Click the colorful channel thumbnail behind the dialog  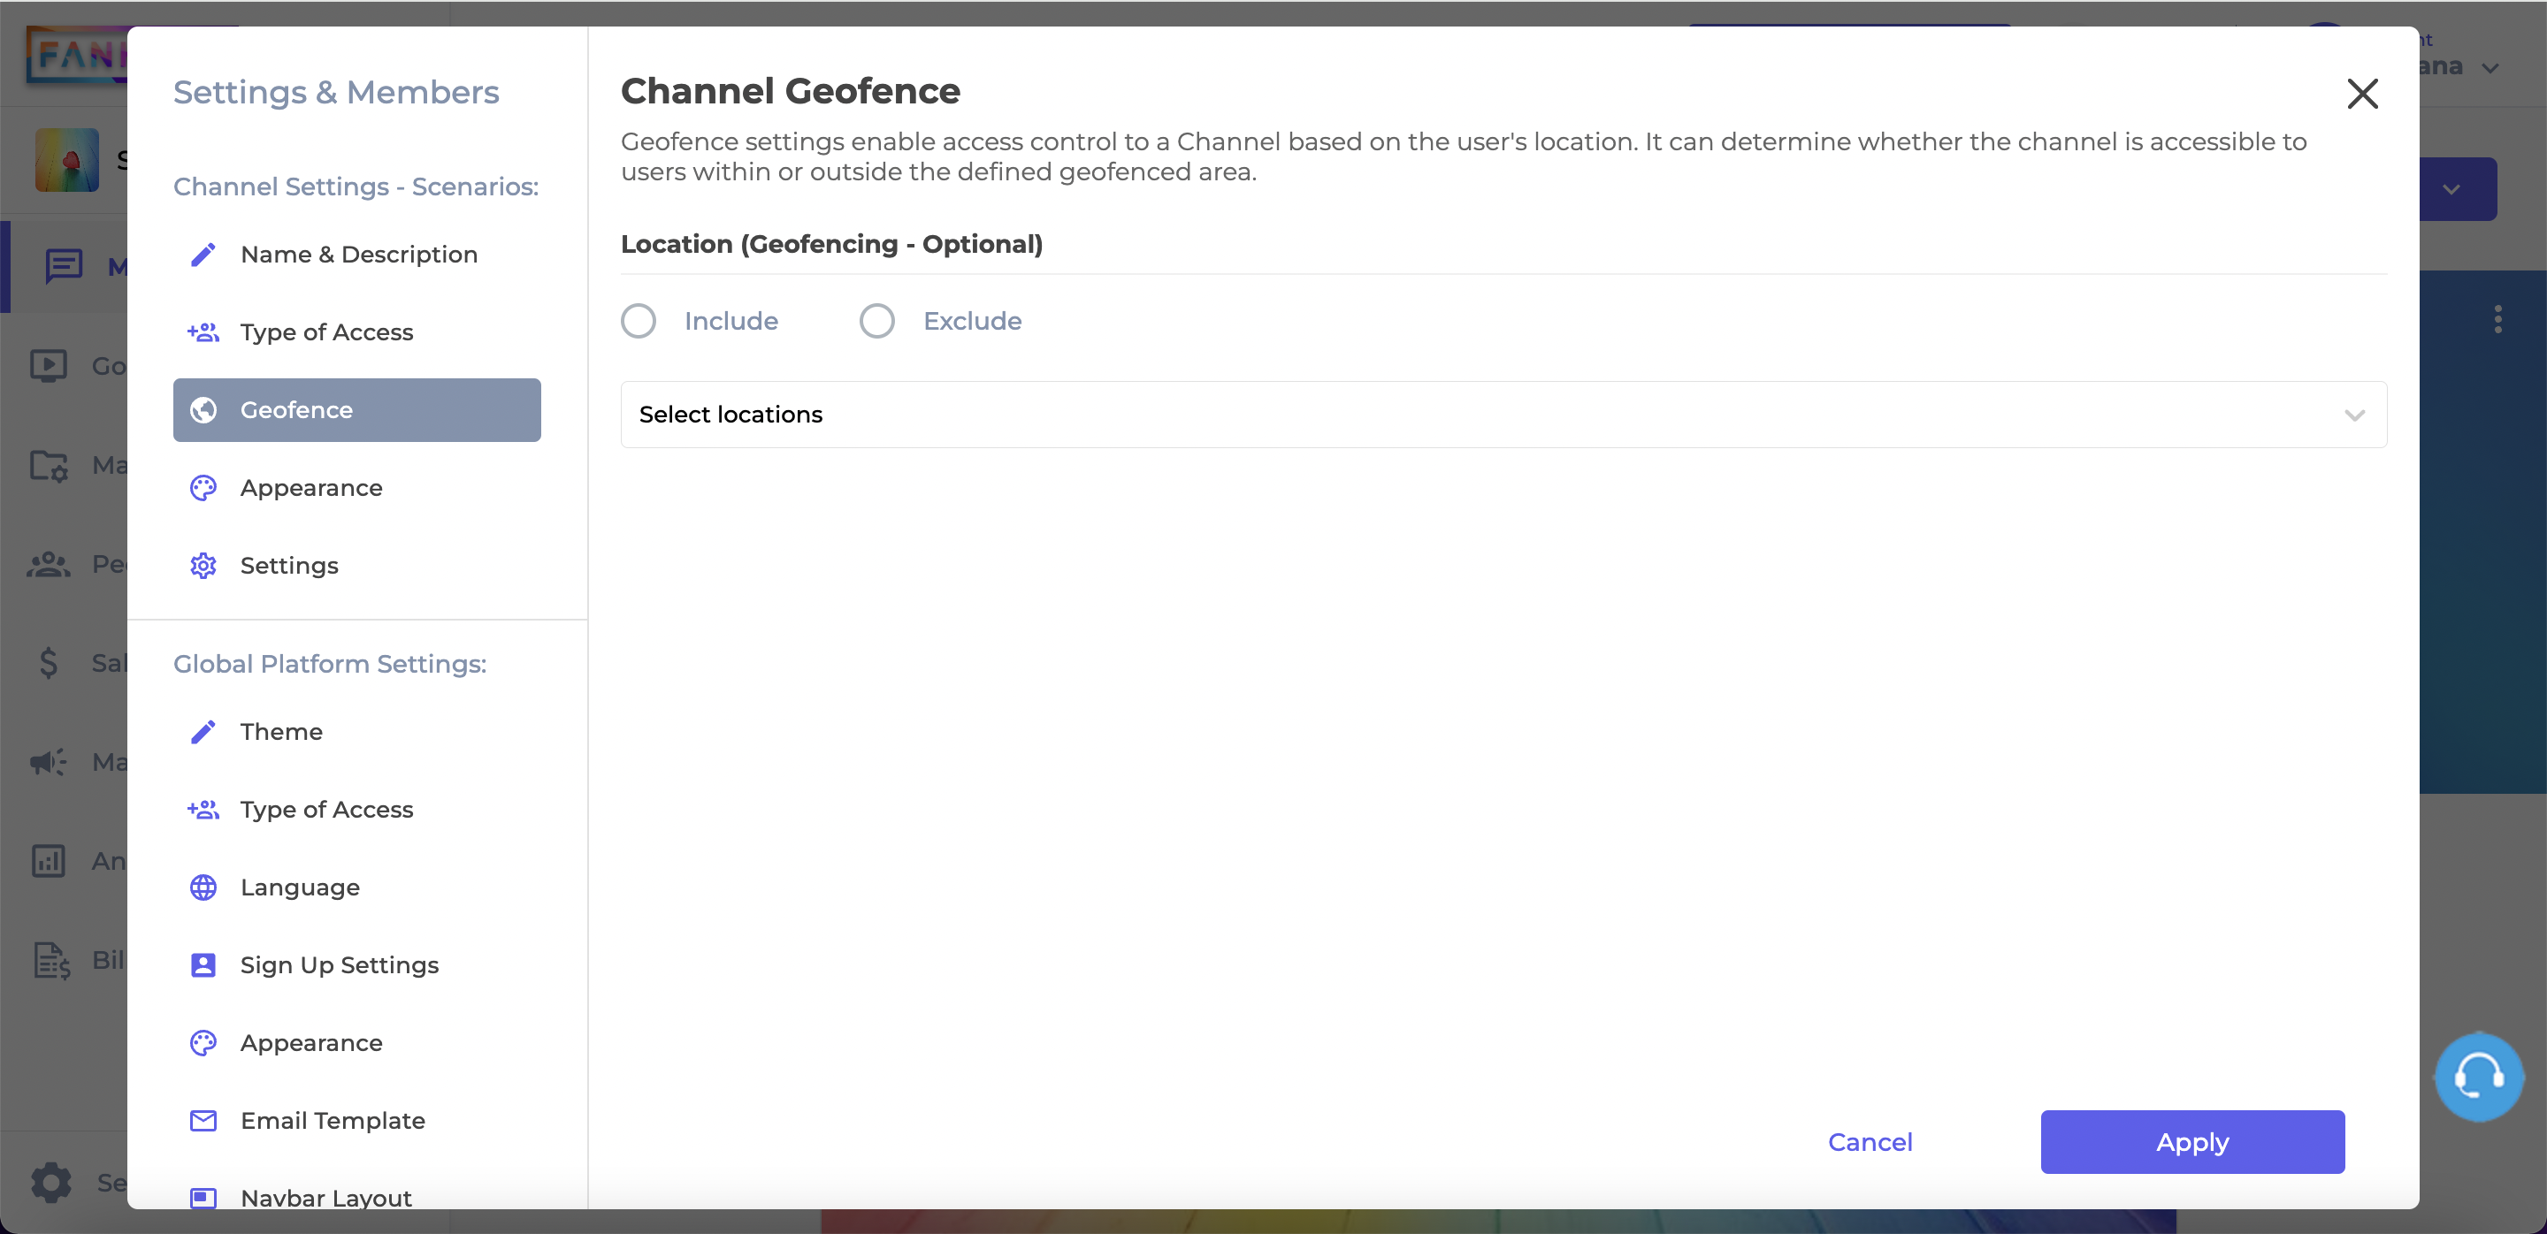point(67,160)
